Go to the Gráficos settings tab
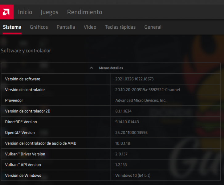The image size is (224, 185). [x=39, y=27]
